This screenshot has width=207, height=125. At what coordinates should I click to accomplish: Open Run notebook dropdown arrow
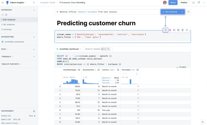tap(182, 12)
